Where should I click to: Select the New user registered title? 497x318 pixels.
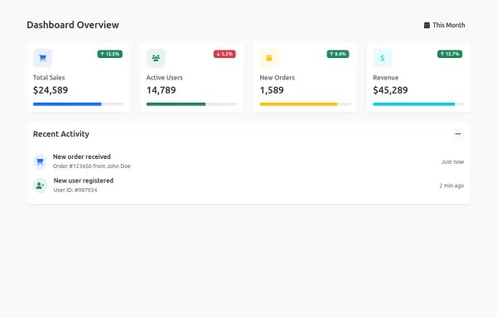tap(84, 181)
